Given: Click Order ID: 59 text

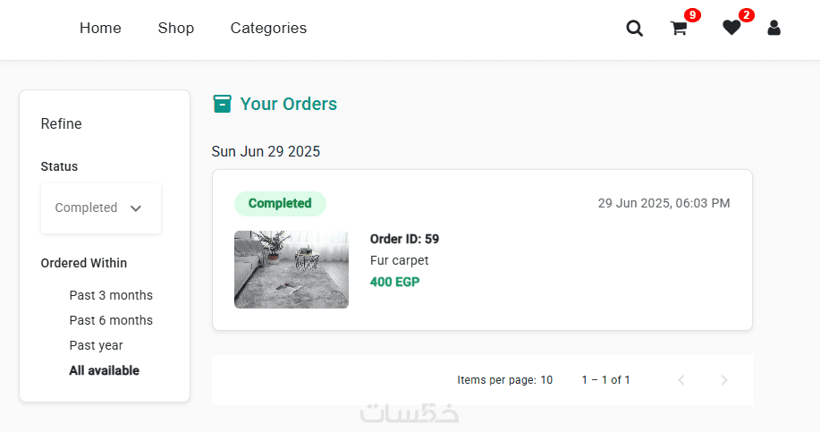Looking at the screenshot, I should 404,239.
